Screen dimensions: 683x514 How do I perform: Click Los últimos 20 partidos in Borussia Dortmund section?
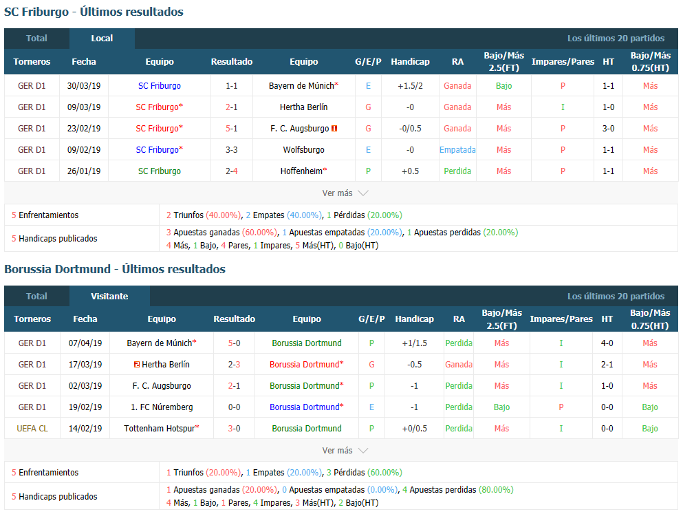click(616, 296)
